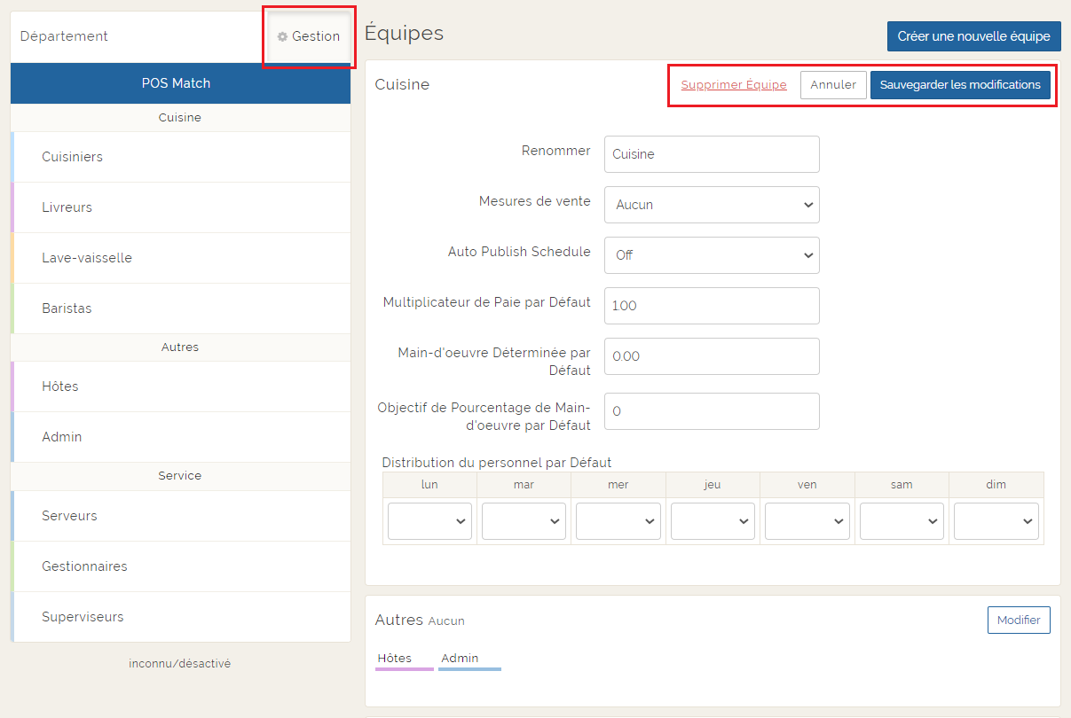
Task: Click the Gestion gear icon
Action: (x=283, y=37)
